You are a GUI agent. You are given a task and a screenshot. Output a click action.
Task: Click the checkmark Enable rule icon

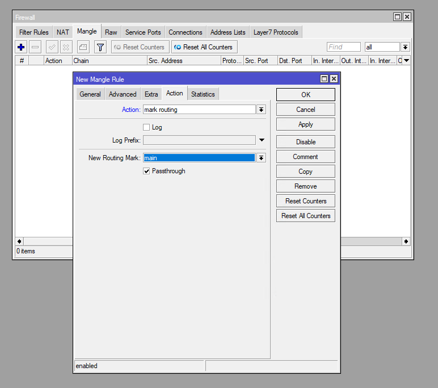[52, 47]
